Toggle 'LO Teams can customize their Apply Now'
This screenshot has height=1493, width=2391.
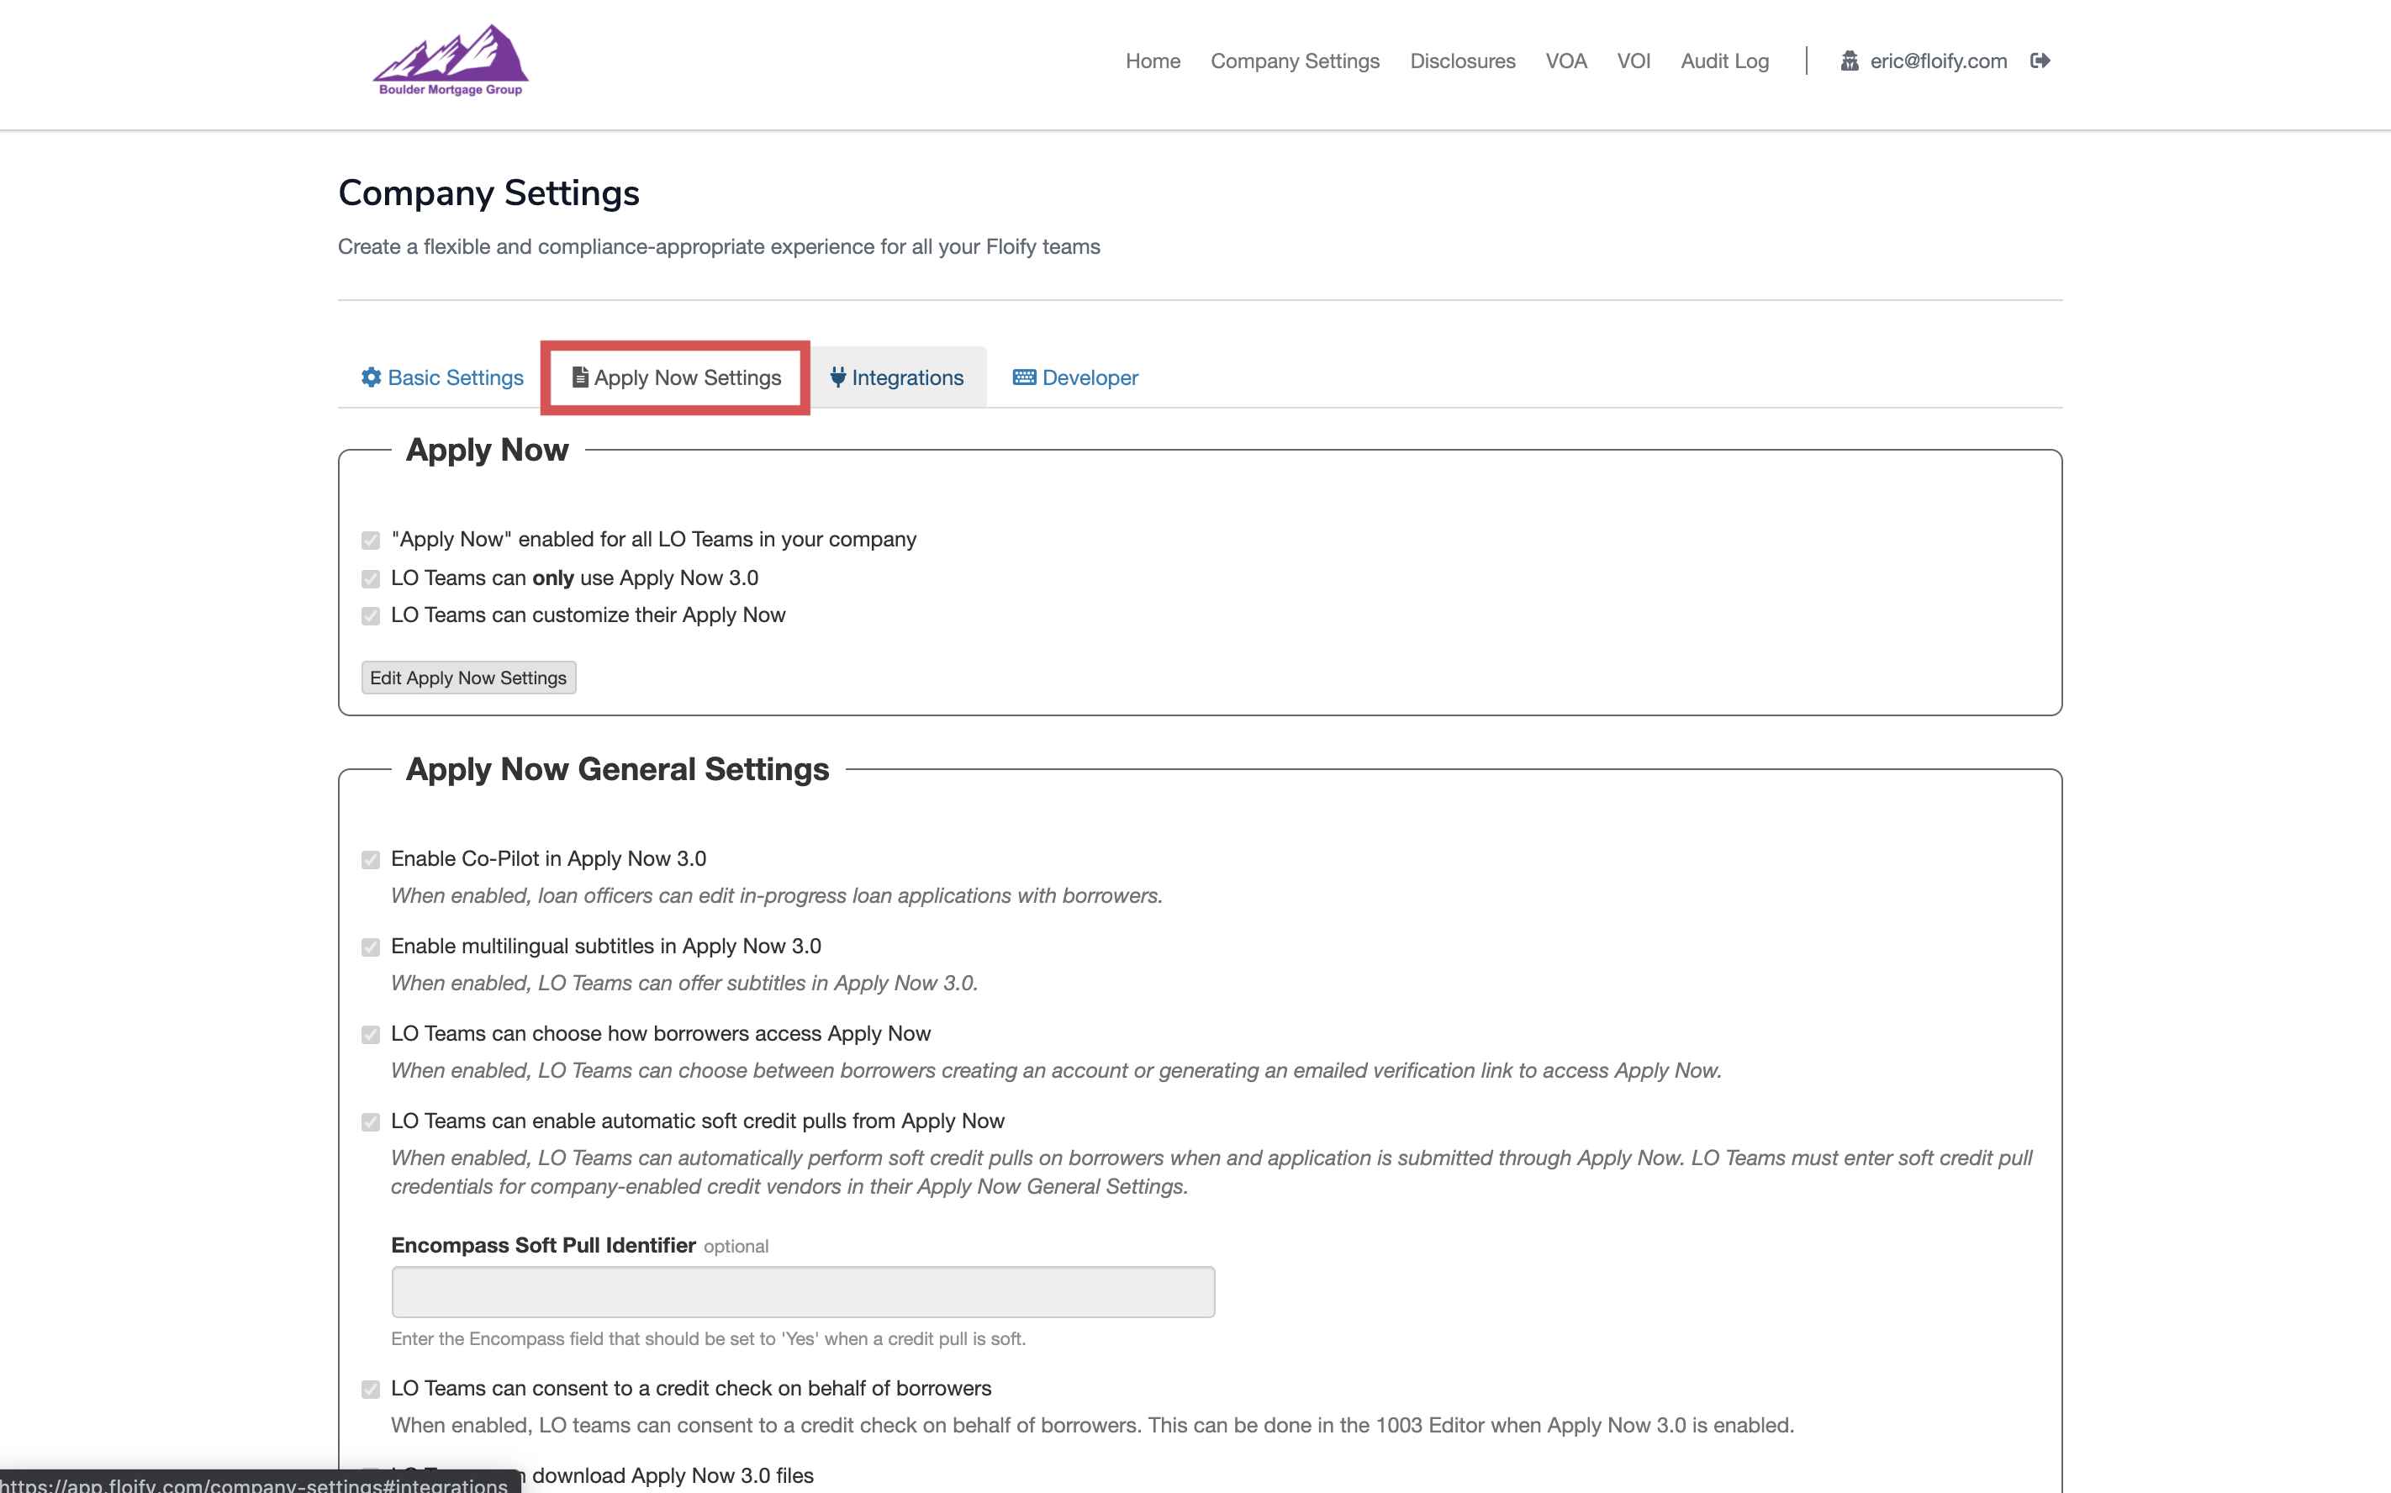tap(370, 615)
